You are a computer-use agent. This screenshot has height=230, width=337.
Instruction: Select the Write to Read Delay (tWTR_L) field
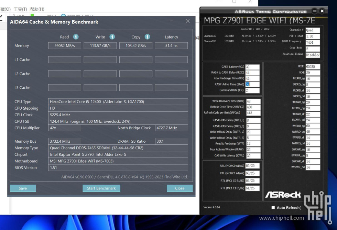253,132
